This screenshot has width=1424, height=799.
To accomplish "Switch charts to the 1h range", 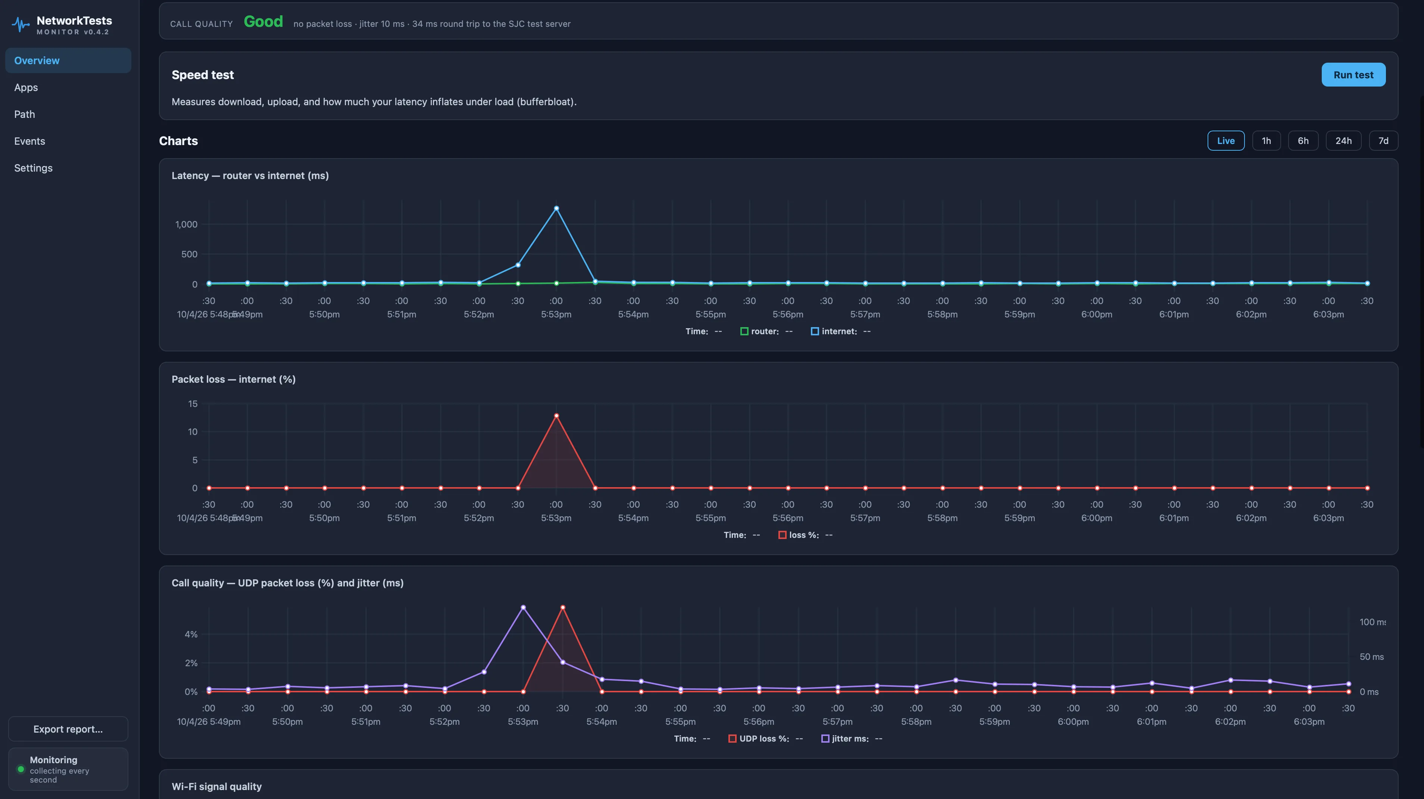I will [x=1266, y=140].
